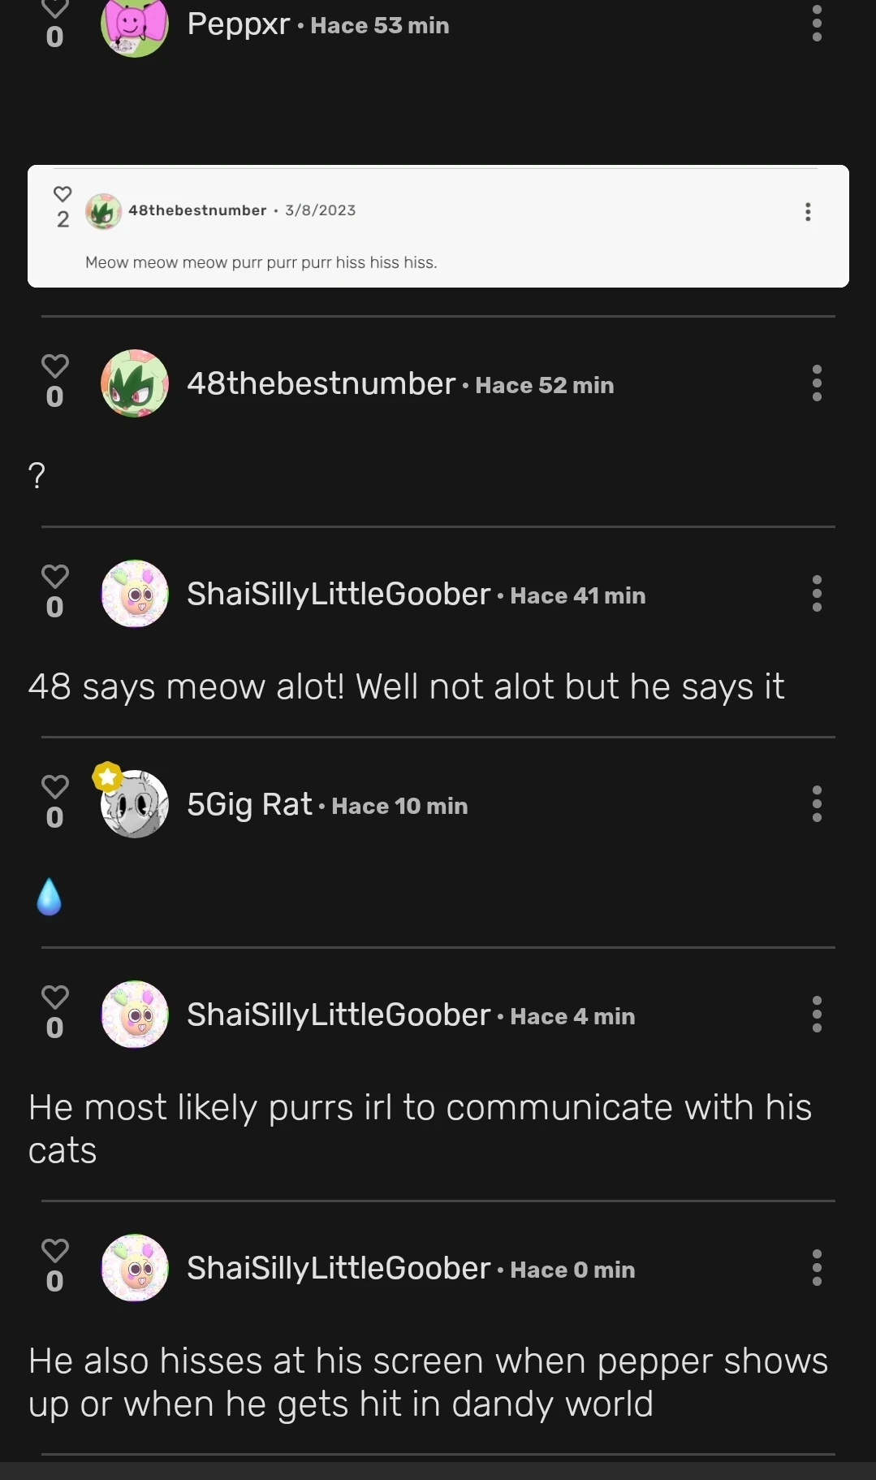Screen dimensions: 876x1480
Task: Open the 5Gig Rat username link
Action: [249, 804]
